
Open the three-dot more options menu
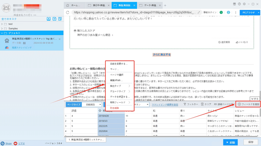236,12
